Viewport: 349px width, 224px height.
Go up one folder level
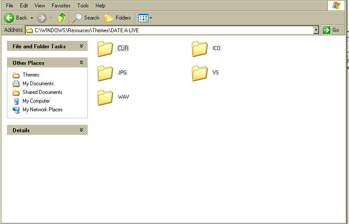[62, 18]
